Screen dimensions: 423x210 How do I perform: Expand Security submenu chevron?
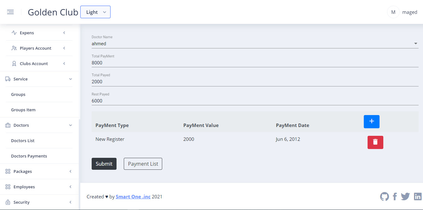71,202
